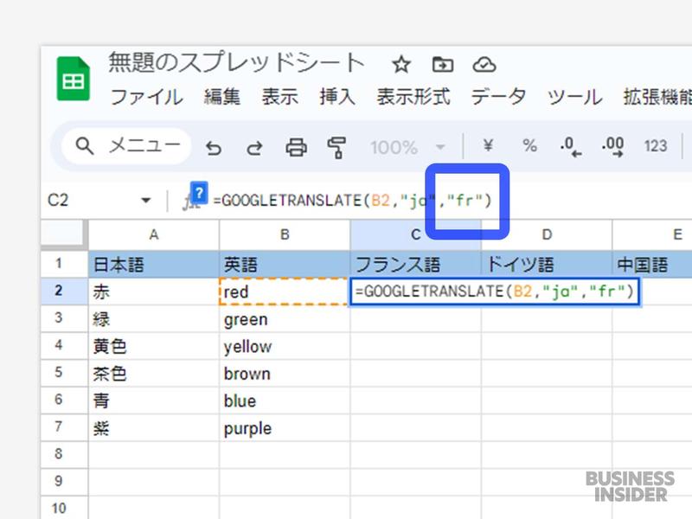Click cell containing 緑
Image resolution: width=692 pixels, height=519 pixels.
click(x=154, y=319)
